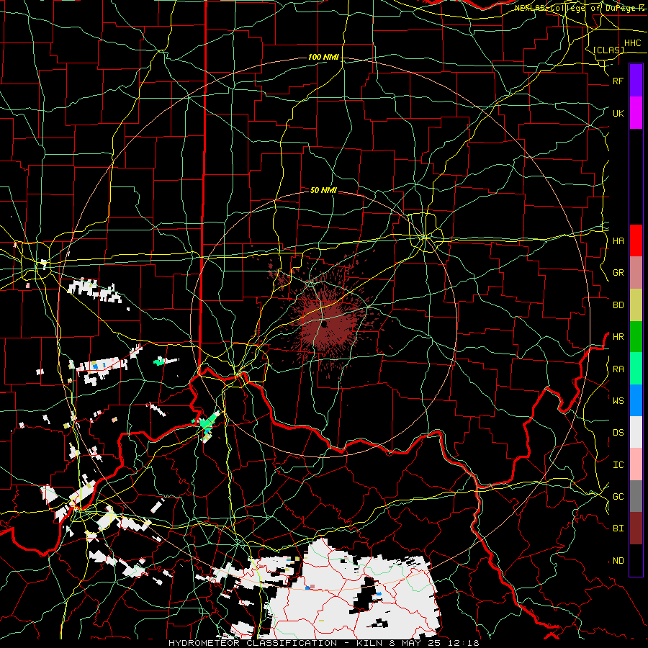Click the RF purple legend swatch
This screenshot has height=648, width=648.
click(x=636, y=81)
